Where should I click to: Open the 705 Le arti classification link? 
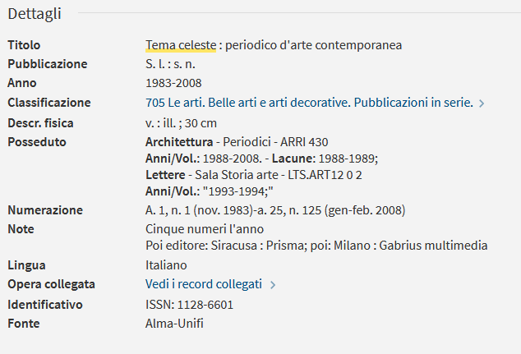309,103
